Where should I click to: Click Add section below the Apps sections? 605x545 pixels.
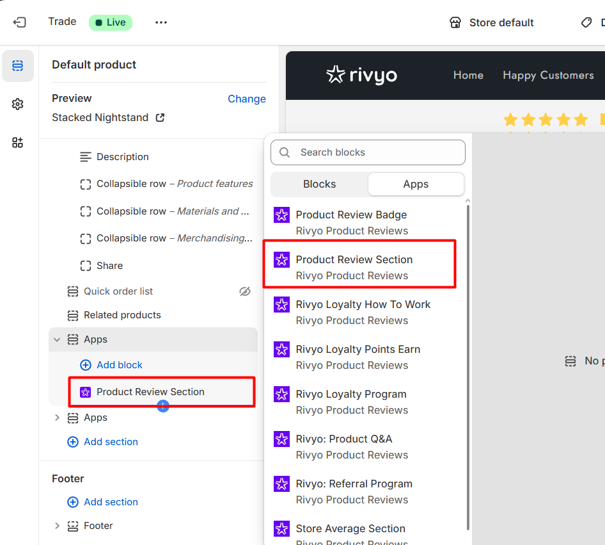111,442
